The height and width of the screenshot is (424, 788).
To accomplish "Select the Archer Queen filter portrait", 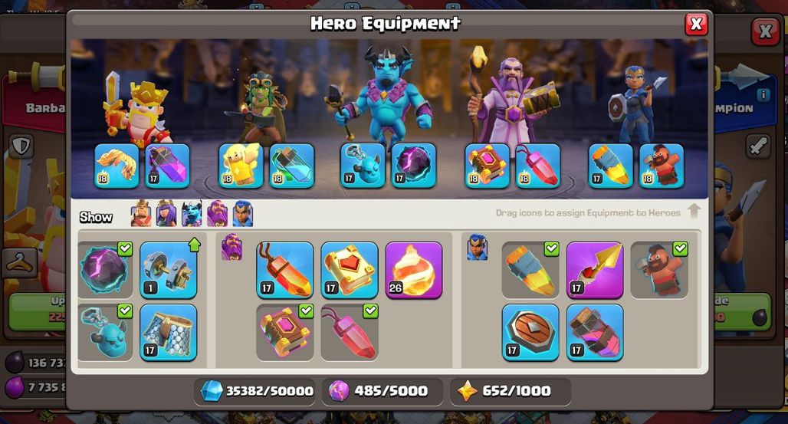I will click(x=166, y=214).
